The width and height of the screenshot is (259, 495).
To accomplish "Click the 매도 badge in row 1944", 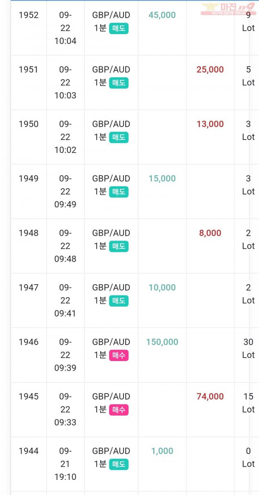I will [119, 464].
